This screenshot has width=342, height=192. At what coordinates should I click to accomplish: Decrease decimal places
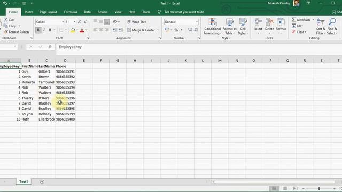(x=196, y=30)
